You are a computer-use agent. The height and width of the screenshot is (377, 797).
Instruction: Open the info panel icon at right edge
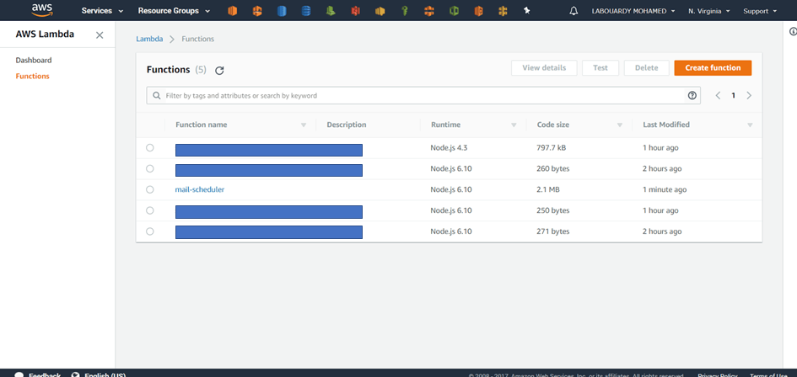point(793,31)
